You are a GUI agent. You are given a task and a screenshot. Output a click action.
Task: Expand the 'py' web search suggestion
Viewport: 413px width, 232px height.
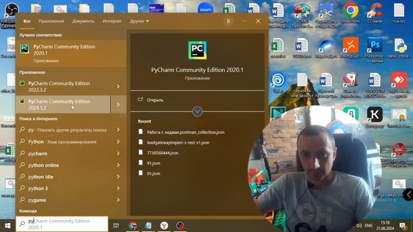[x=118, y=130]
